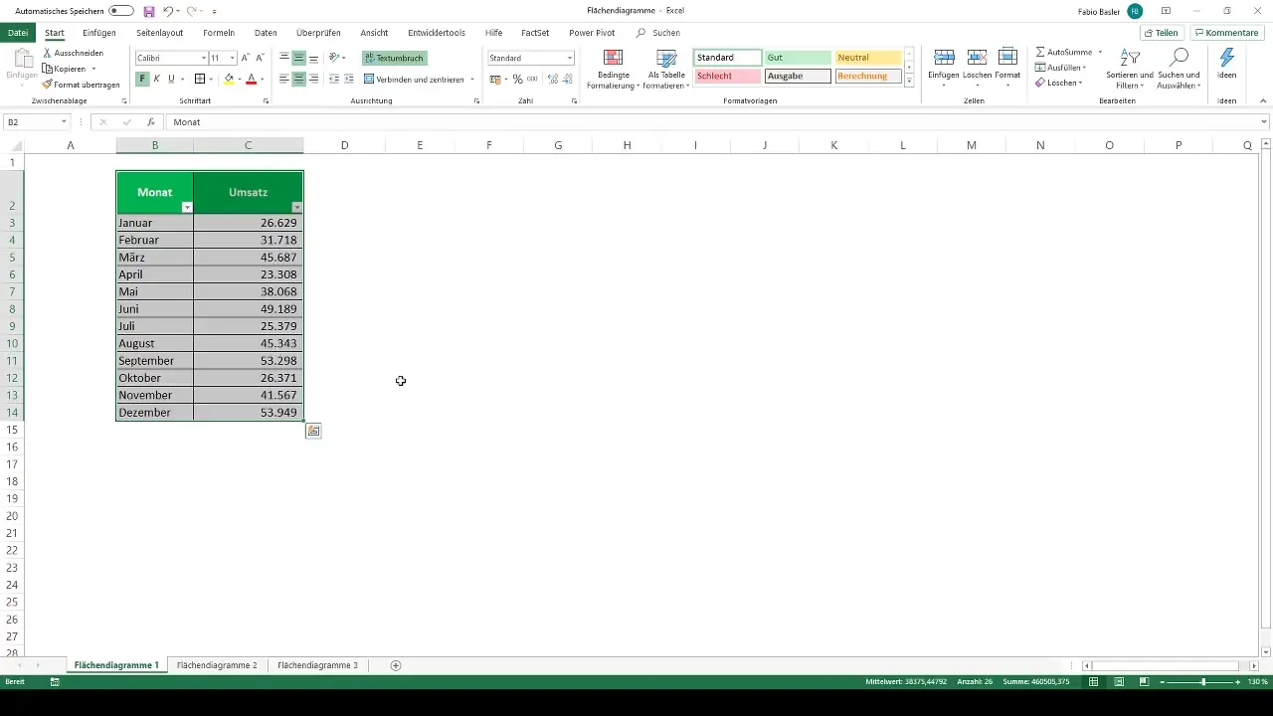Open the Datei tab
1273x716 pixels.
tap(17, 33)
